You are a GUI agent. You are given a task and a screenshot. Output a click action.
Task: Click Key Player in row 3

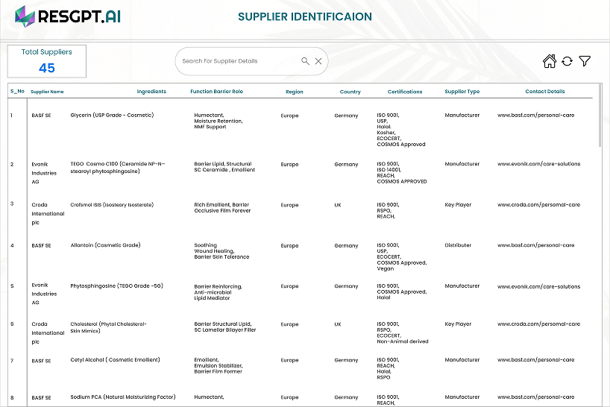click(x=458, y=204)
